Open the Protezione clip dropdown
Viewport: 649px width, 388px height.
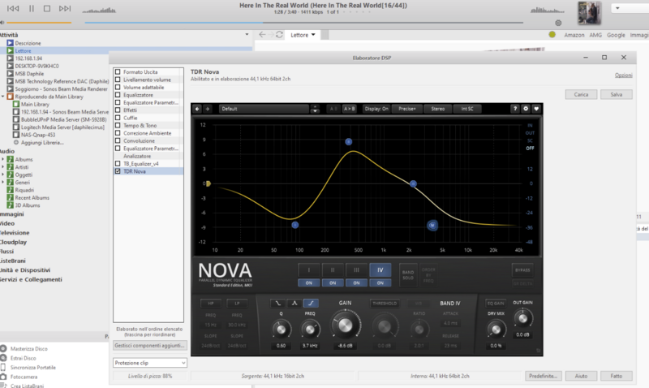150,363
